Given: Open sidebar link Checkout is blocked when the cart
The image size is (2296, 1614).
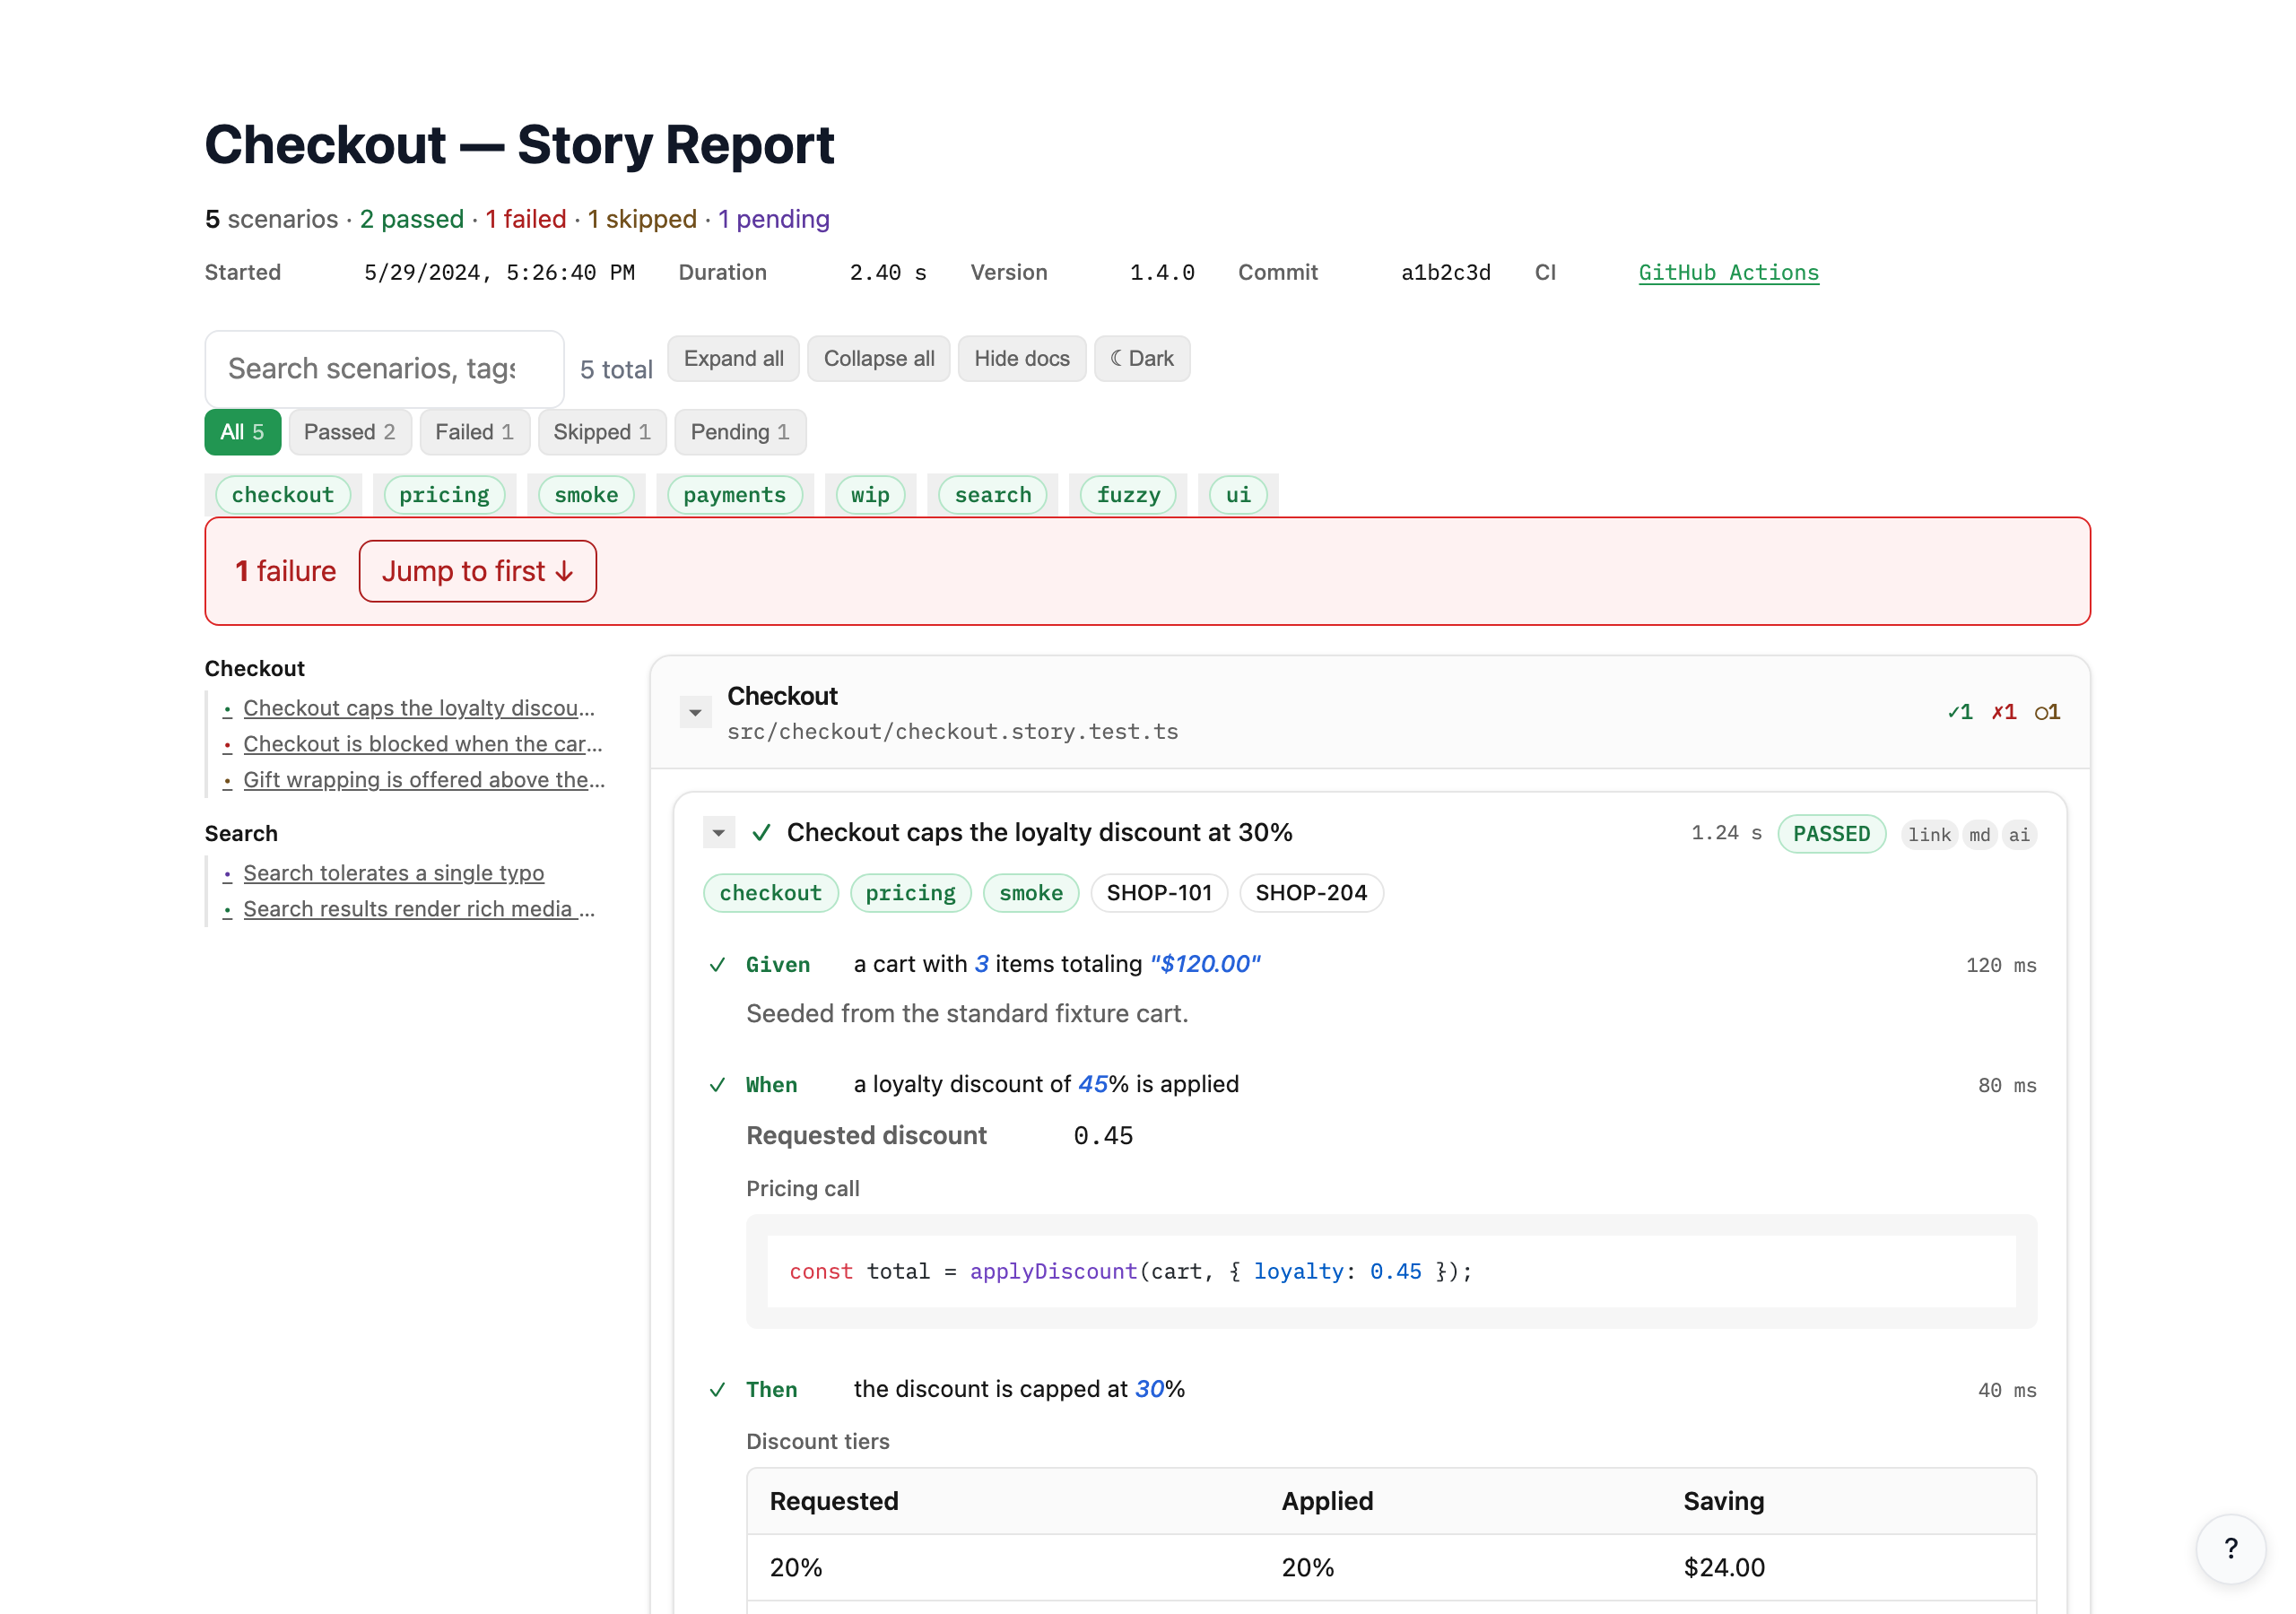Looking at the screenshot, I should (423, 744).
